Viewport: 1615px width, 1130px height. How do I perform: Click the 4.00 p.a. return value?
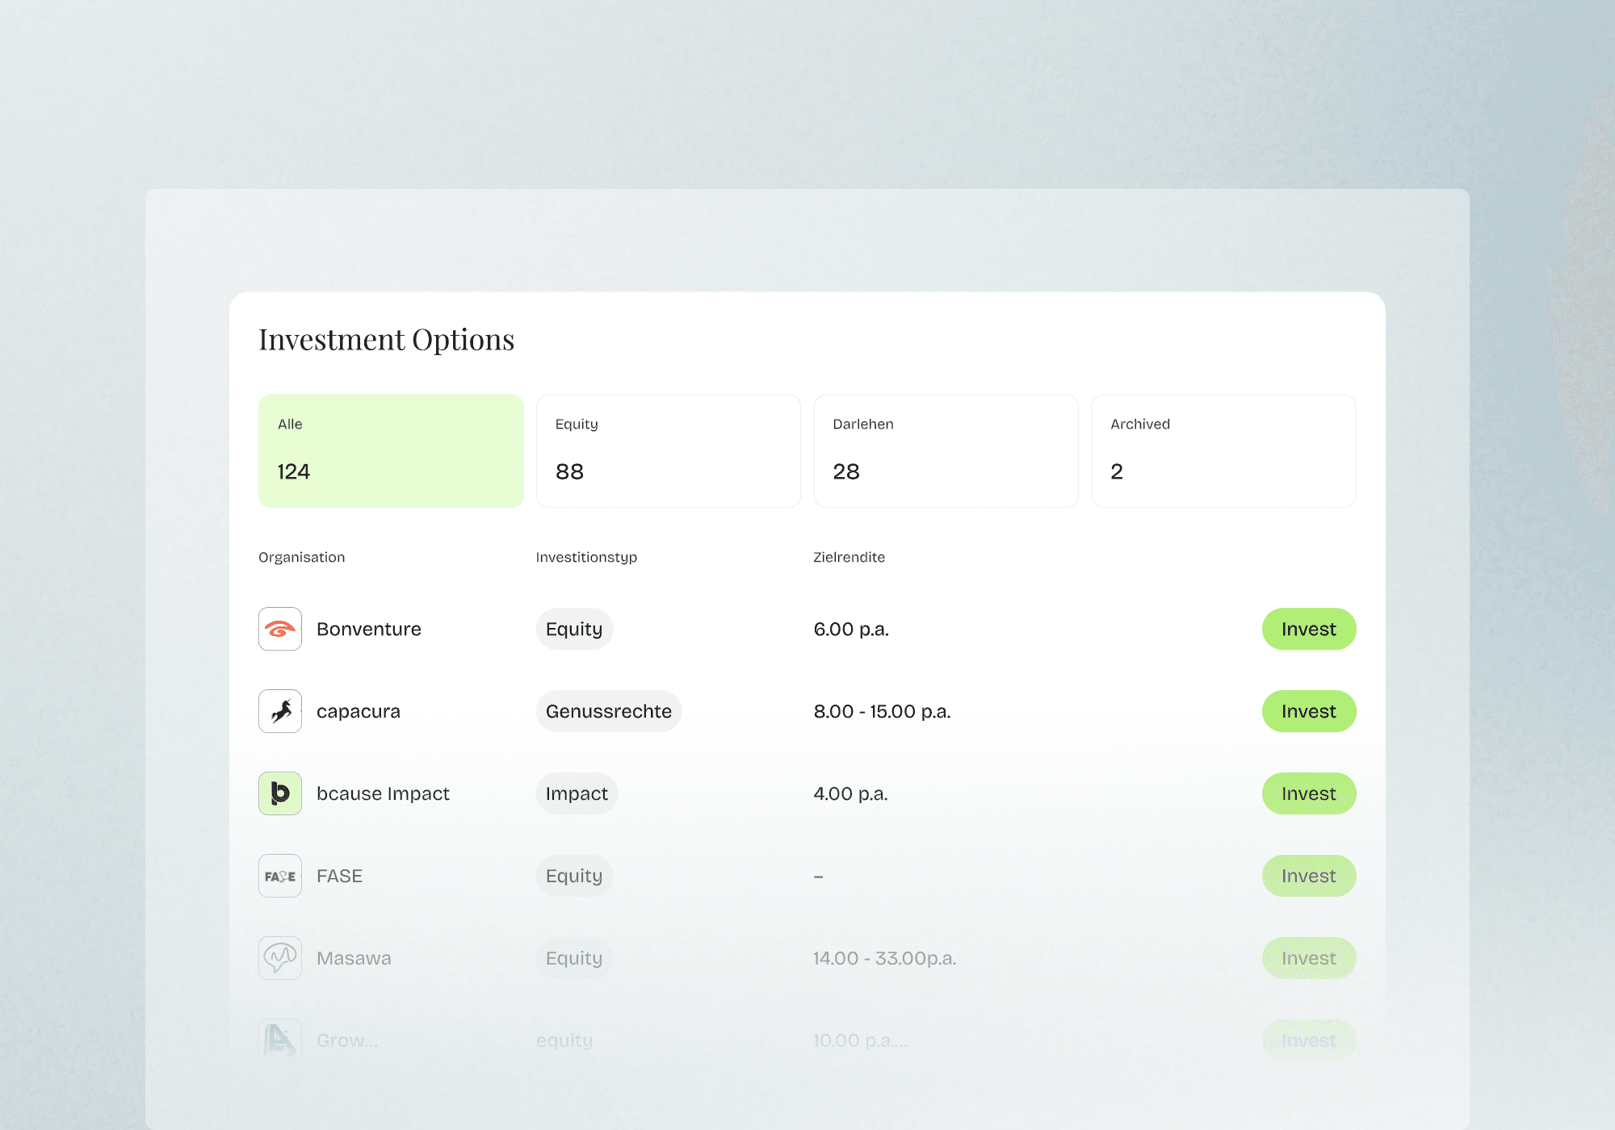pyautogui.click(x=850, y=794)
